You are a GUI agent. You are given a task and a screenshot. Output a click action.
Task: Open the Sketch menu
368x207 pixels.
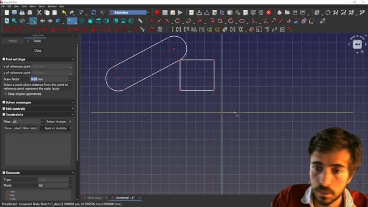[41, 6]
